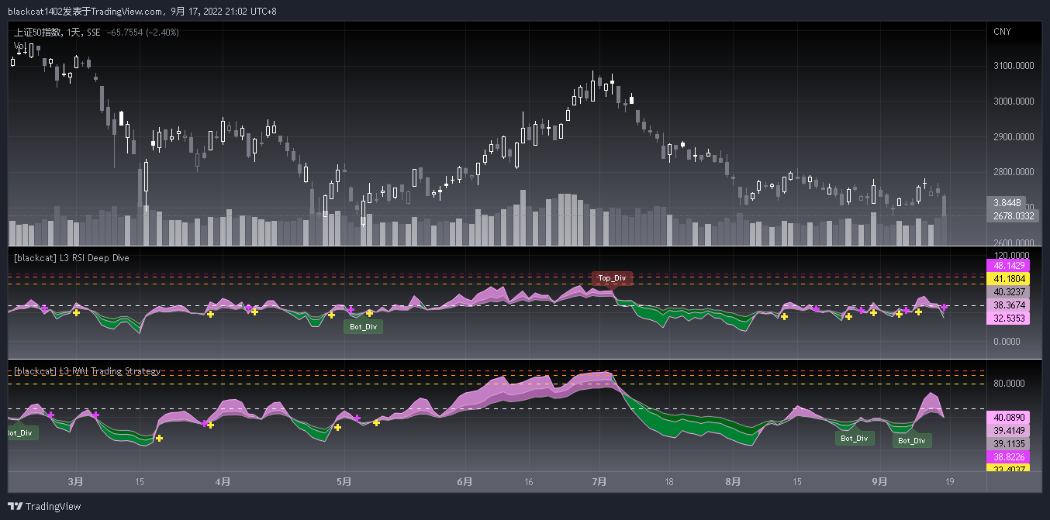The width and height of the screenshot is (1050, 520).
Task: Open the [blackcat] L3 RSI Deep Dive title
Action: pyautogui.click(x=71, y=258)
